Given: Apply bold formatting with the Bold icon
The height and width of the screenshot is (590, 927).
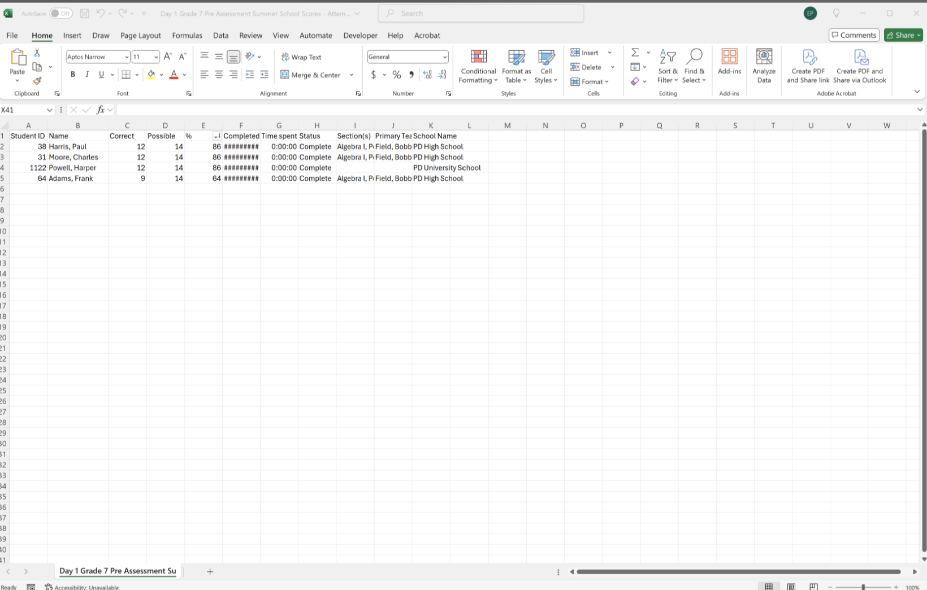Looking at the screenshot, I should [72, 74].
